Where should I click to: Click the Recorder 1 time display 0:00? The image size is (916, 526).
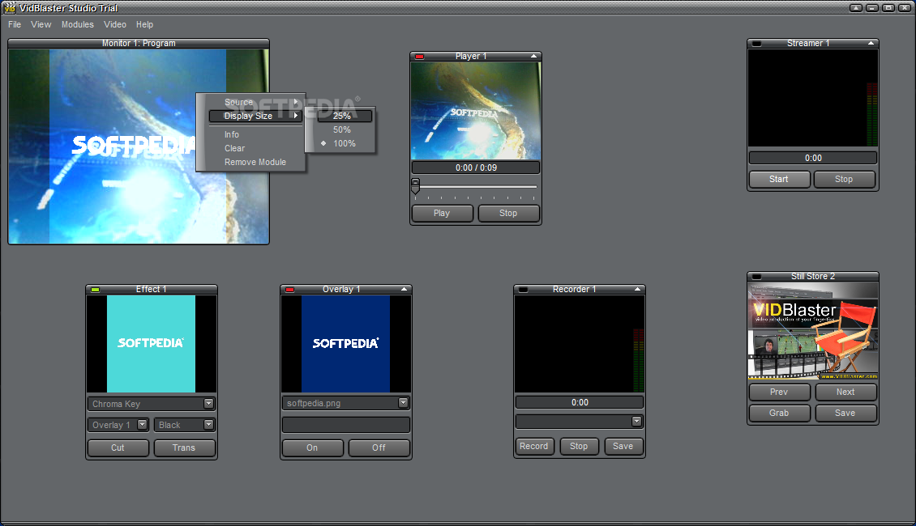coord(580,402)
